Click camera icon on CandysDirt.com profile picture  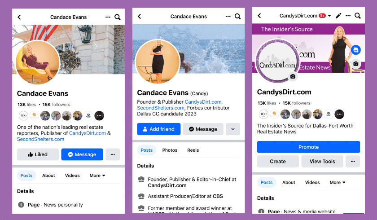[x=293, y=77]
